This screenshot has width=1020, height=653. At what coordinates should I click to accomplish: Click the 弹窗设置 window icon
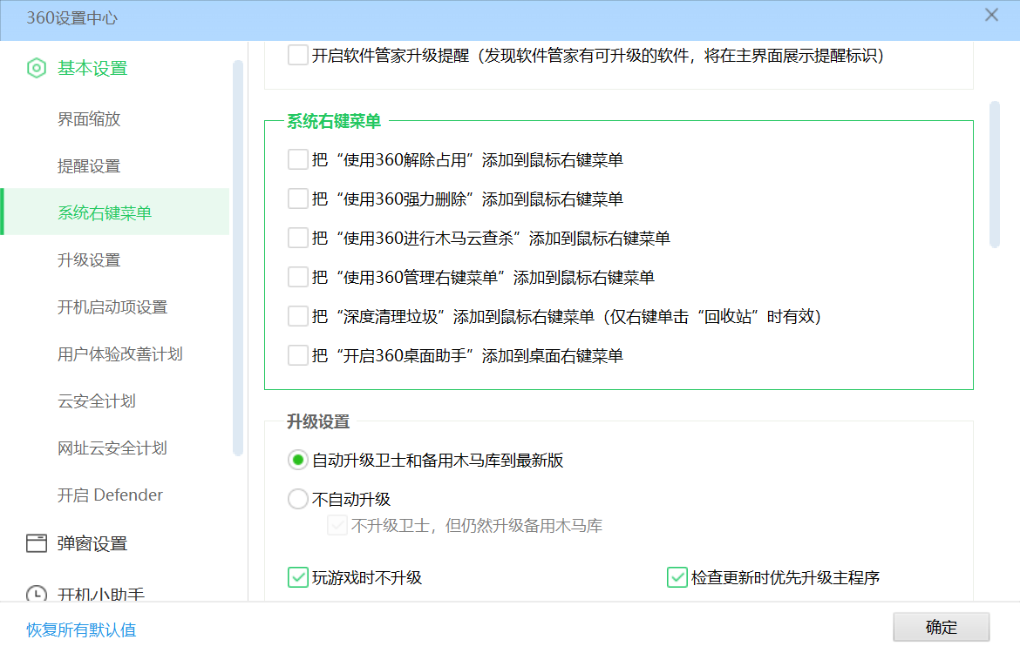(x=37, y=543)
